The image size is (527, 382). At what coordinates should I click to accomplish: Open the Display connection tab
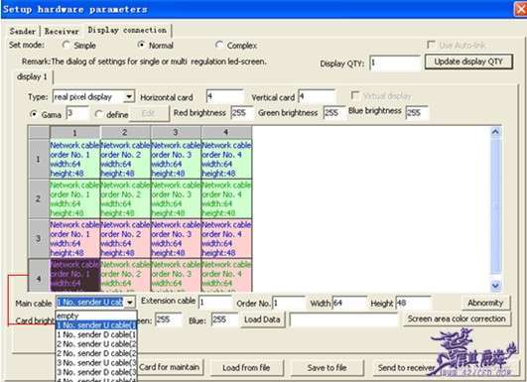pyautogui.click(x=127, y=30)
